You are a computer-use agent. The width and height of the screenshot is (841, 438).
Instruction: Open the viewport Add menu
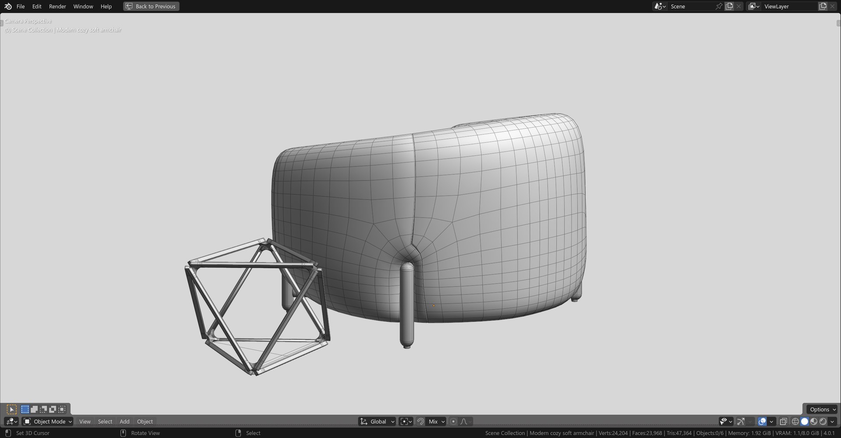124,421
